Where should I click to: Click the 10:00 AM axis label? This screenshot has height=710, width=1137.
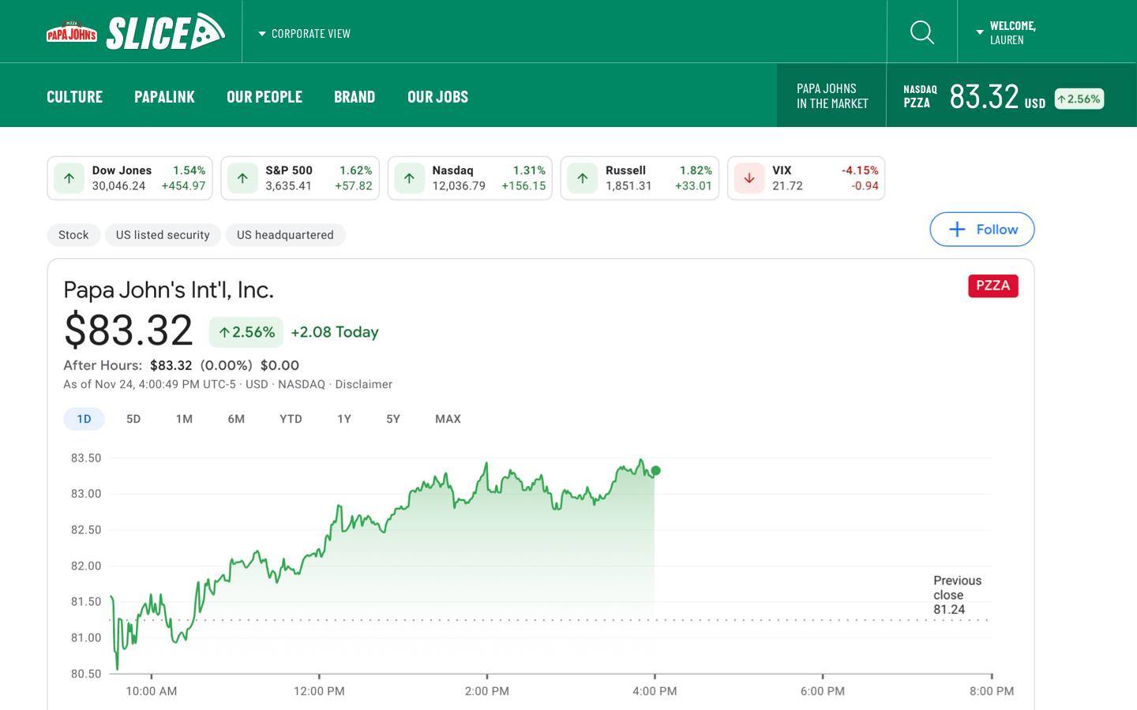pyautogui.click(x=152, y=691)
